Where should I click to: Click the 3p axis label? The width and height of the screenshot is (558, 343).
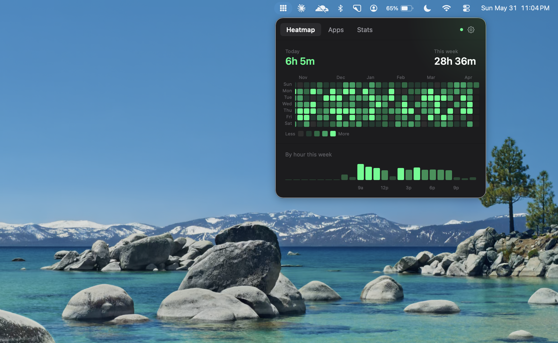click(409, 188)
